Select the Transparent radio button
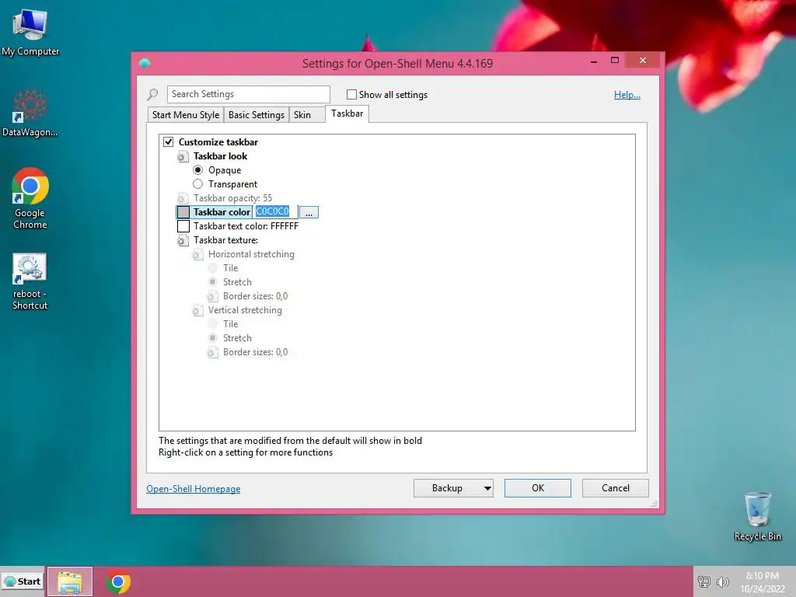The height and width of the screenshot is (597, 796). point(197,183)
